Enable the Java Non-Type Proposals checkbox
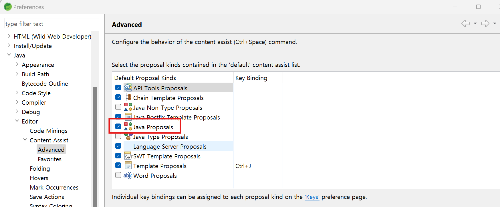The width and height of the screenshot is (500, 207). (x=118, y=107)
